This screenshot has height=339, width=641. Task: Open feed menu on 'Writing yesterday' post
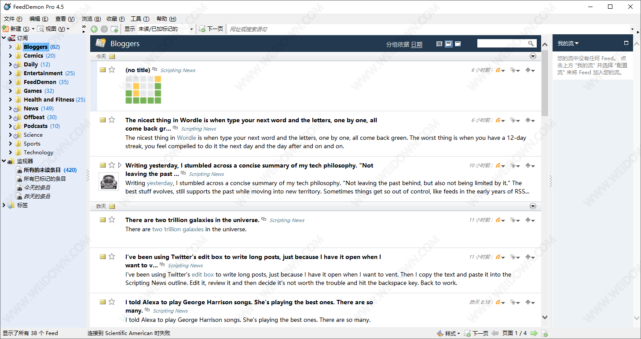[x=500, y=166]
